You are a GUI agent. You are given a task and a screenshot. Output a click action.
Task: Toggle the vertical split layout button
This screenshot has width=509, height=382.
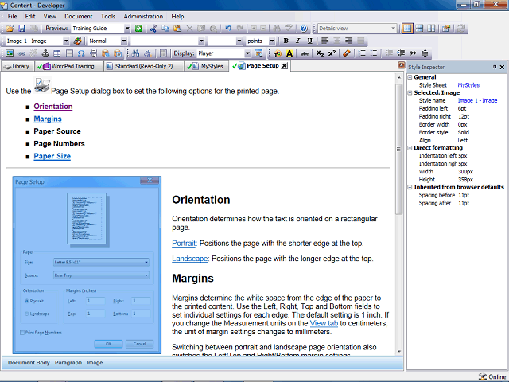point(431,29)
